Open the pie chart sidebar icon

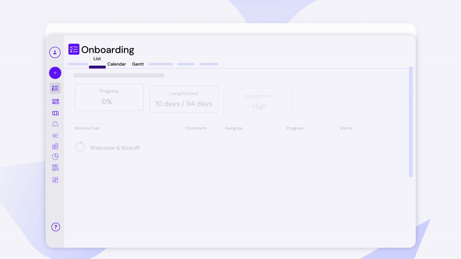[55, 157]
